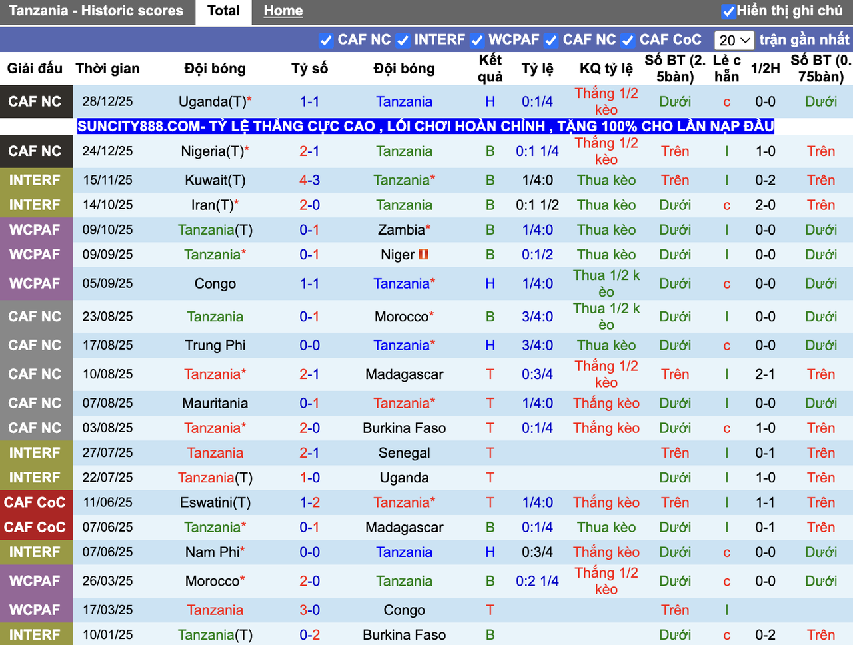
Task: Click the date 15/11/25
Action: [x=107, y=180]
